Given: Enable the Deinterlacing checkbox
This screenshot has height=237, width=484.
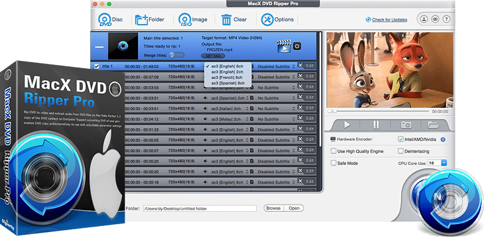Looking at the screenshot, I should click(x=400, y=151).
